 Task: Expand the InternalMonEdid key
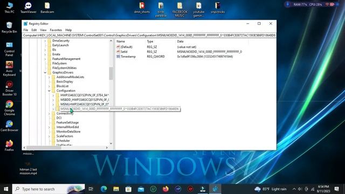(49, 127)
